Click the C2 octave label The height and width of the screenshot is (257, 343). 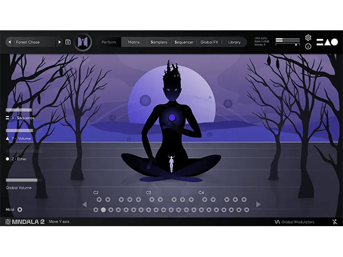pyautogui.click(x=96, y=192)
